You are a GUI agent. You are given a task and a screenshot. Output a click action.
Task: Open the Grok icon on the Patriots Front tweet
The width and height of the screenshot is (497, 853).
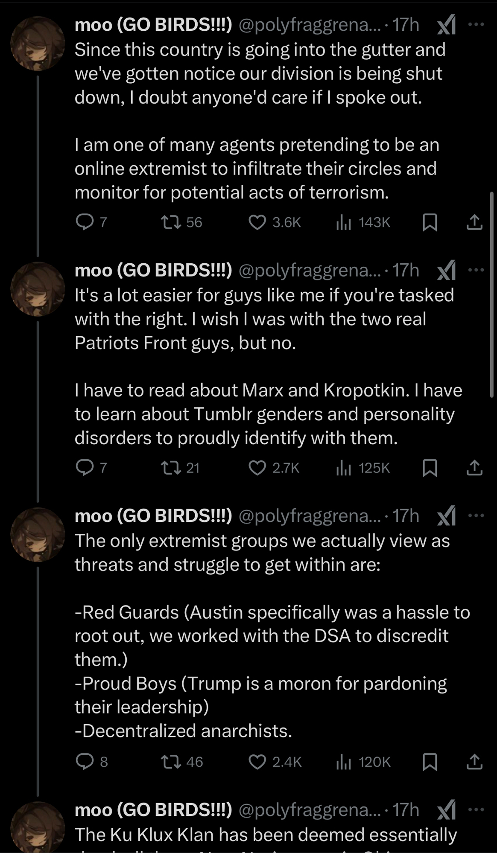[447, 271]
